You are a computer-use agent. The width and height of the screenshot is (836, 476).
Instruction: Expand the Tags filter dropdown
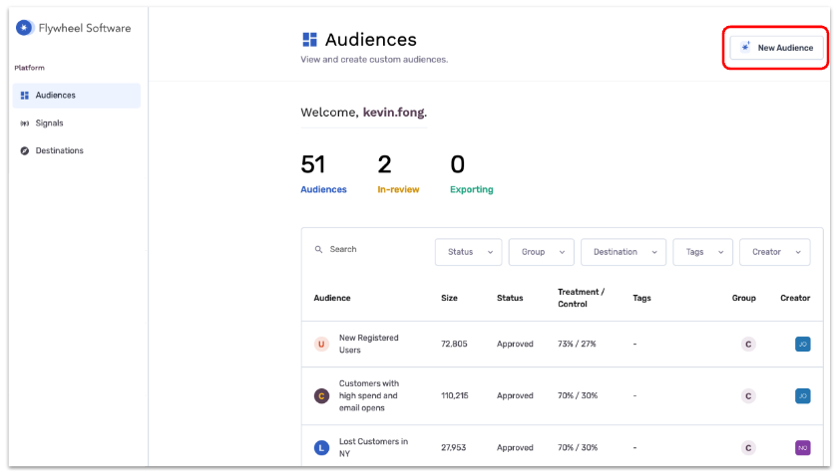pyautogui.click(x=702, y=252)
